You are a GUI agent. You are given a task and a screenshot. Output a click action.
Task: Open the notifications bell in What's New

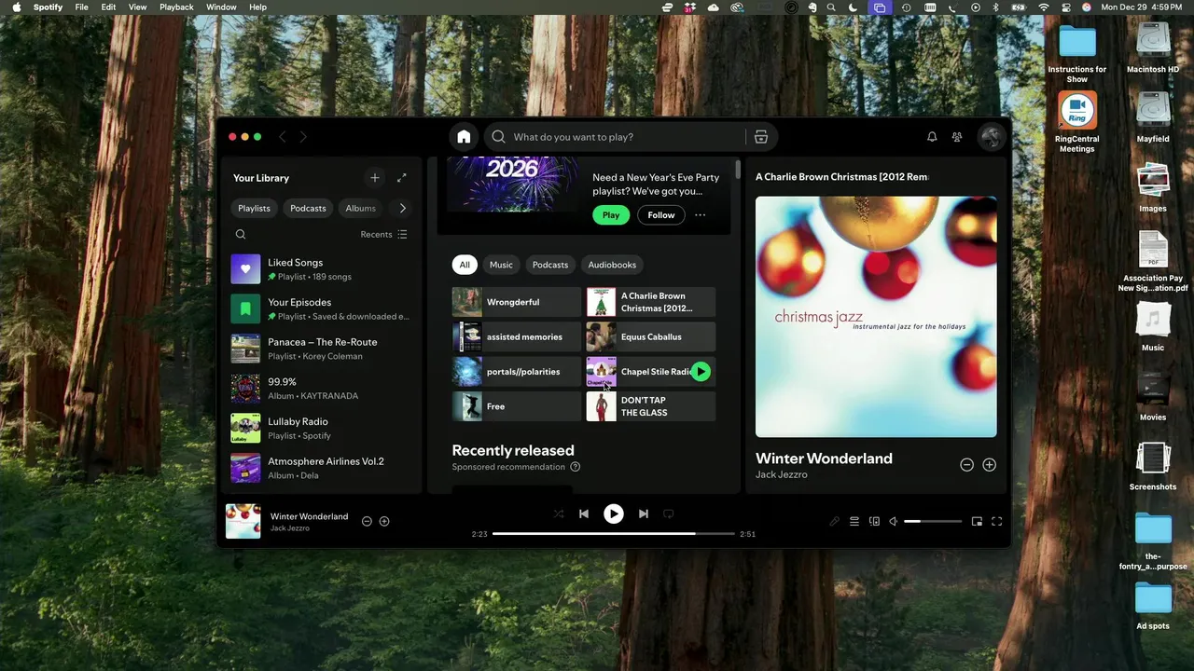[932, 137]
